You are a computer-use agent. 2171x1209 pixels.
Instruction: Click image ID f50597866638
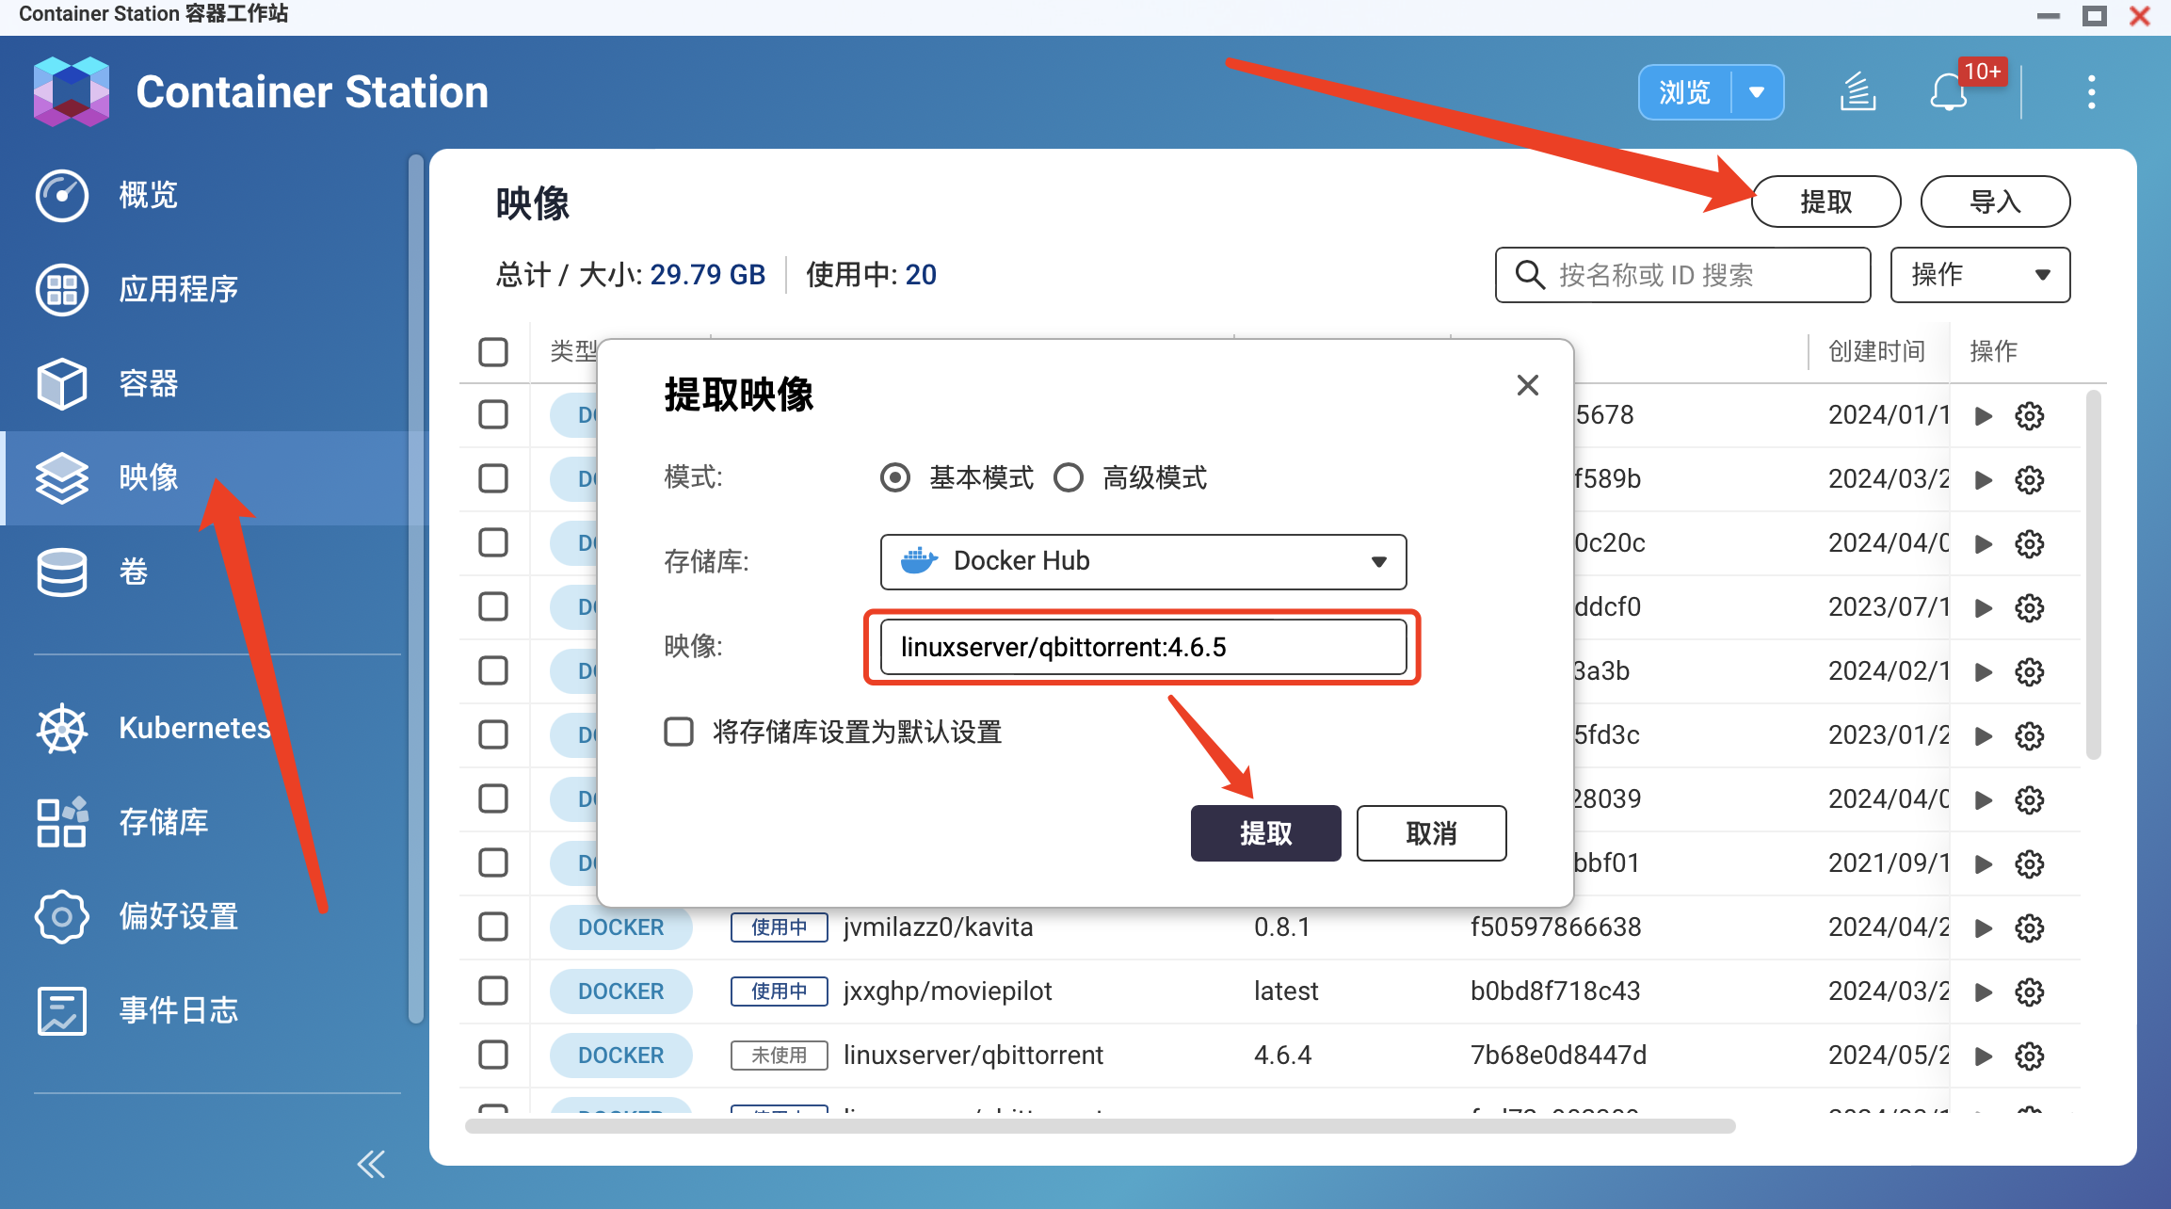point(1555,927)
